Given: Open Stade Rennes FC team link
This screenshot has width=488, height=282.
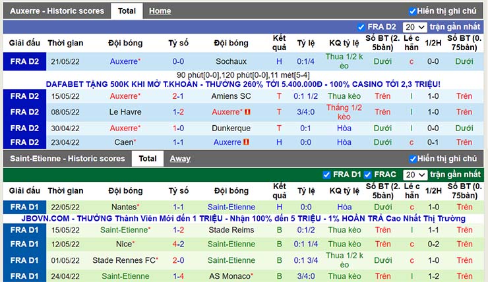Looking at the screenshot, I should point(125,260).
